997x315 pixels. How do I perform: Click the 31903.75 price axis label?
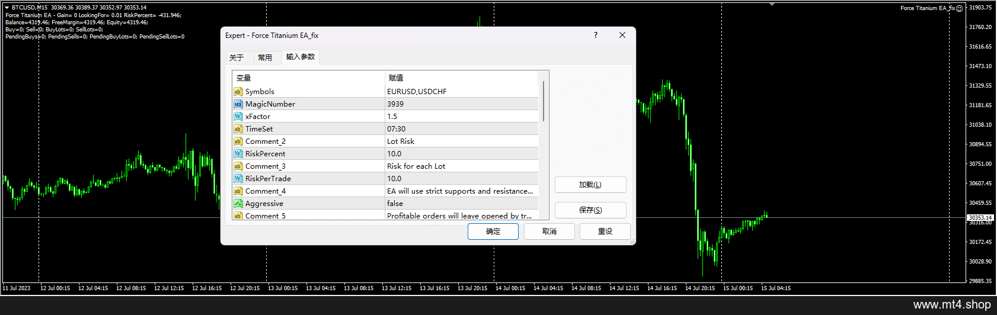[x=980, y=8]
